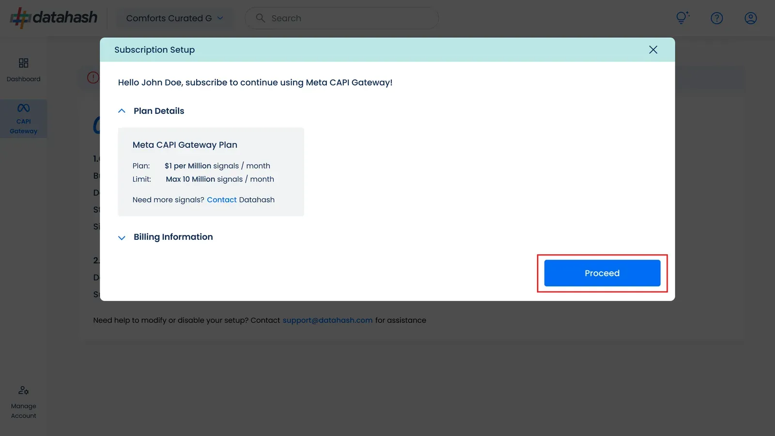Open the help question mark icon

click(716, 18)
